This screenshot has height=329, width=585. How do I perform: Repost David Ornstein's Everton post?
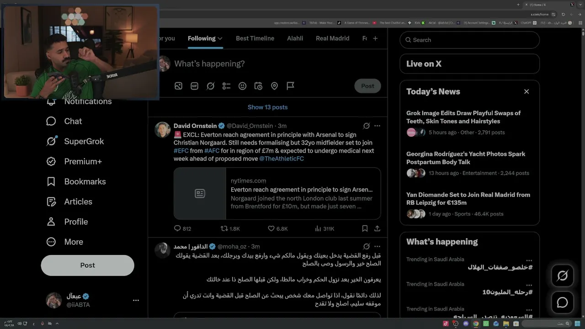click(230, 228)
